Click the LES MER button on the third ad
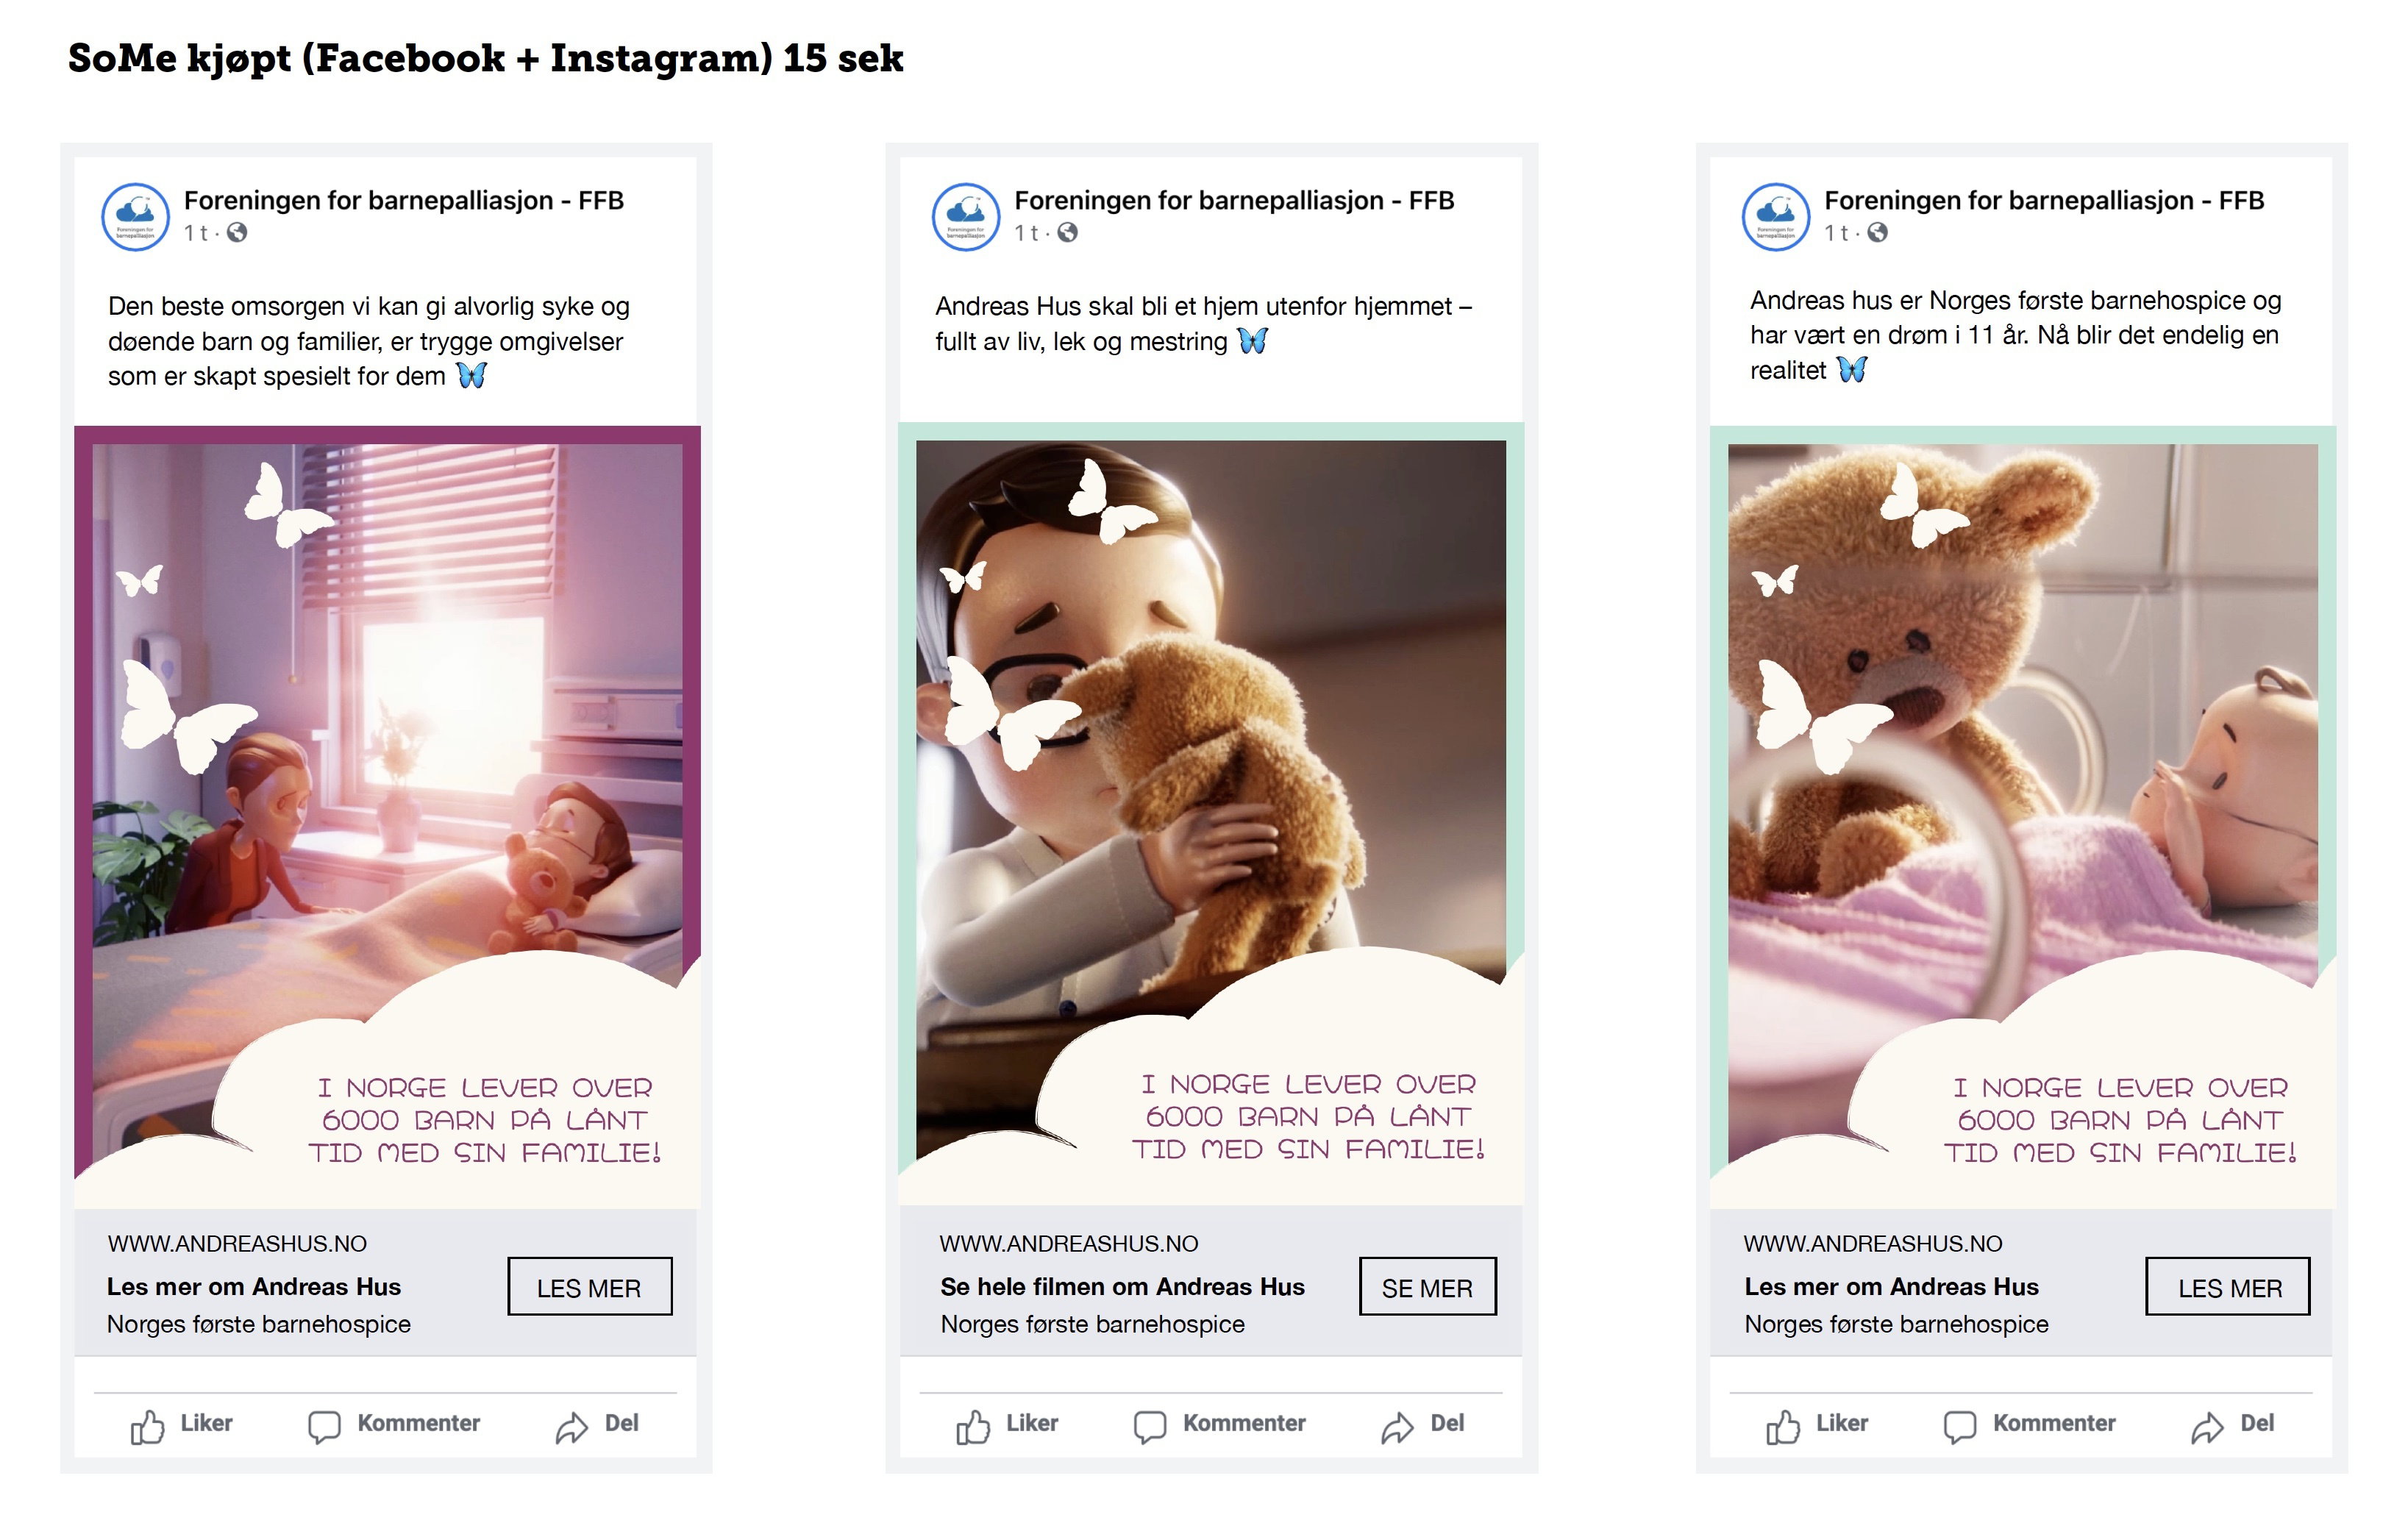This screenshot has height=1537, width=2408. (x=2228, y=1287)
